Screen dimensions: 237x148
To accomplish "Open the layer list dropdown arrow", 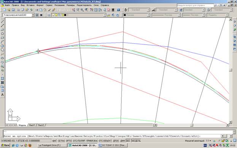I will [105, 15].
